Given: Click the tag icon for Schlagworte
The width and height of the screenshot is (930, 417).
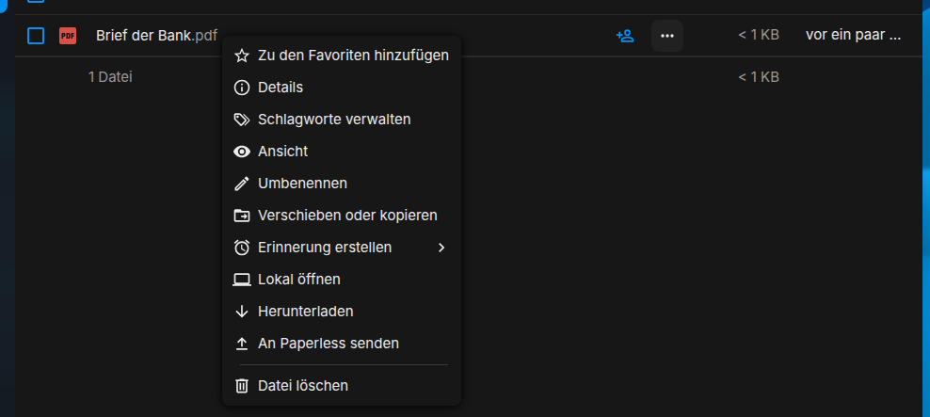Looking at the screenshot, I should [241, 120].
